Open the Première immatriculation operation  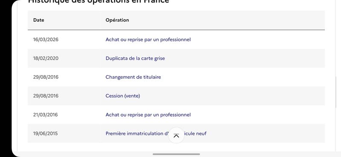coord(156,134)
